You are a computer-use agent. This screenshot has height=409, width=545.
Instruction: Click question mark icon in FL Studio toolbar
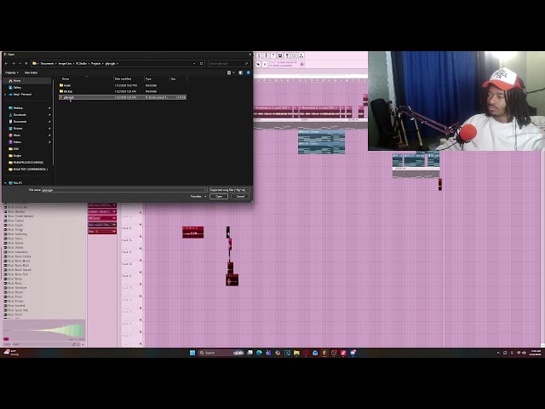[x=272, y=55]
